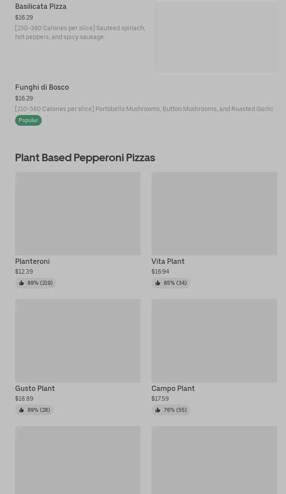Click thumbs-up icon on Vita Plant rating
This screenshot has width=286, height=494.
[x=158, y=283]
